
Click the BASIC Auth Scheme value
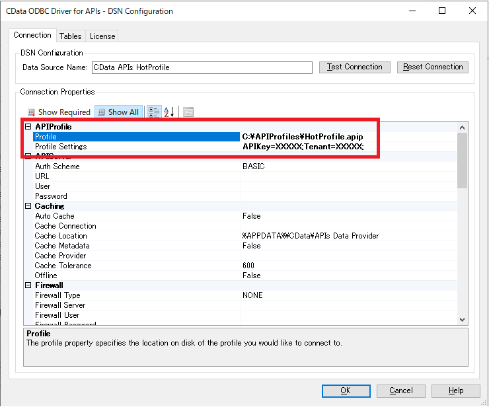(254, 166)
